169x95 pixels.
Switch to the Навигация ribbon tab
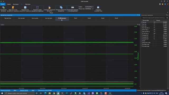(x=28, y=4)
